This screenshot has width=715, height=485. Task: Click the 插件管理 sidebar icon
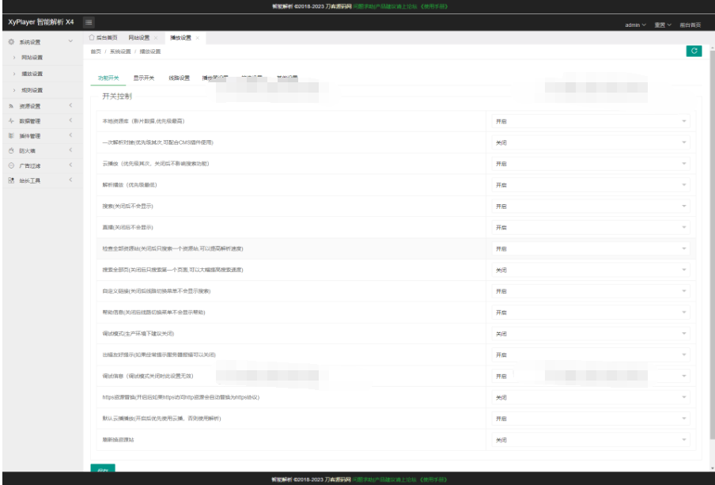pos(11,136)
